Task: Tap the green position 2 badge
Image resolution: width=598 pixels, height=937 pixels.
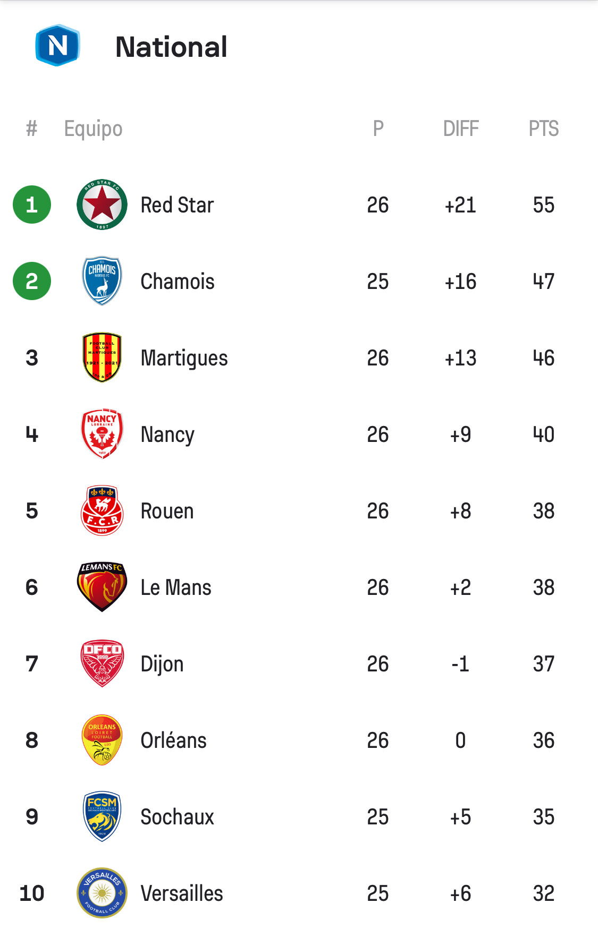Action: (x=32, y=281)
